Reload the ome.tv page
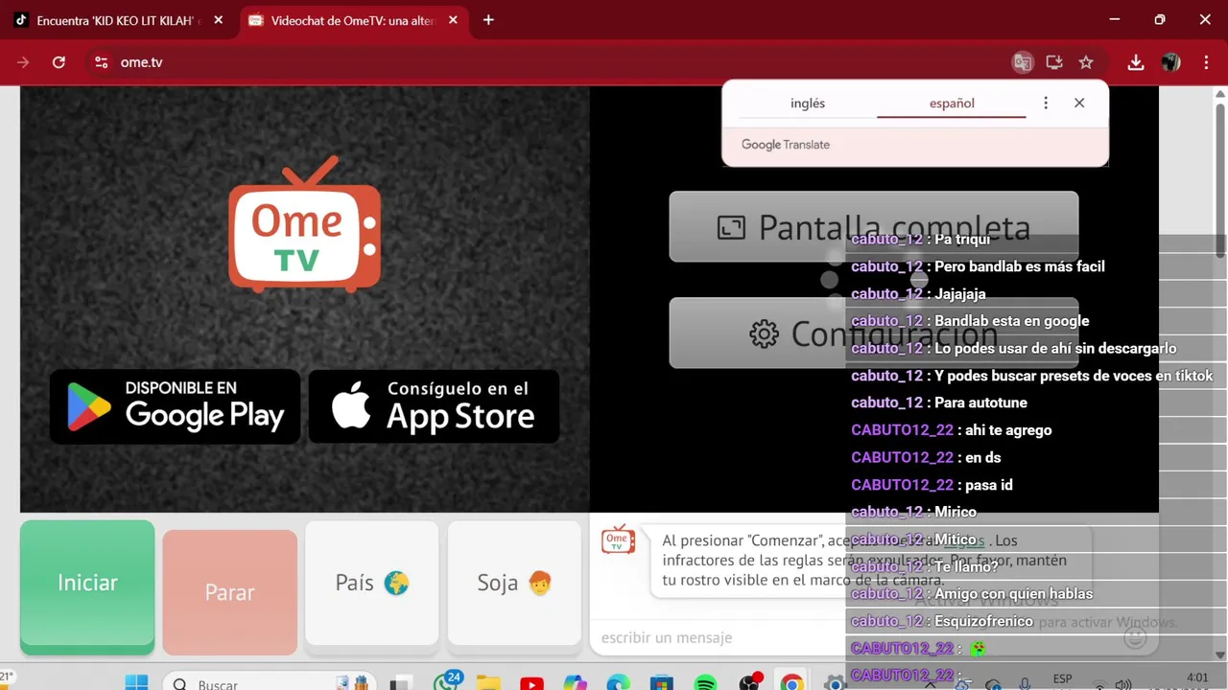The image size is (1228, 690). click(59, 62)
